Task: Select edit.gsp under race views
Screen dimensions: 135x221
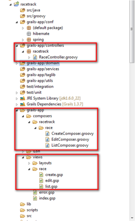Action: click(x=52, y=180)
